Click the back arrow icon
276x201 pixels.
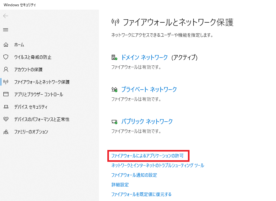6,16
